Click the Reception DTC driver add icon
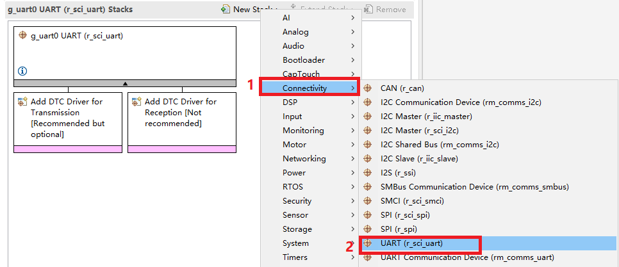 pos(137,101)
